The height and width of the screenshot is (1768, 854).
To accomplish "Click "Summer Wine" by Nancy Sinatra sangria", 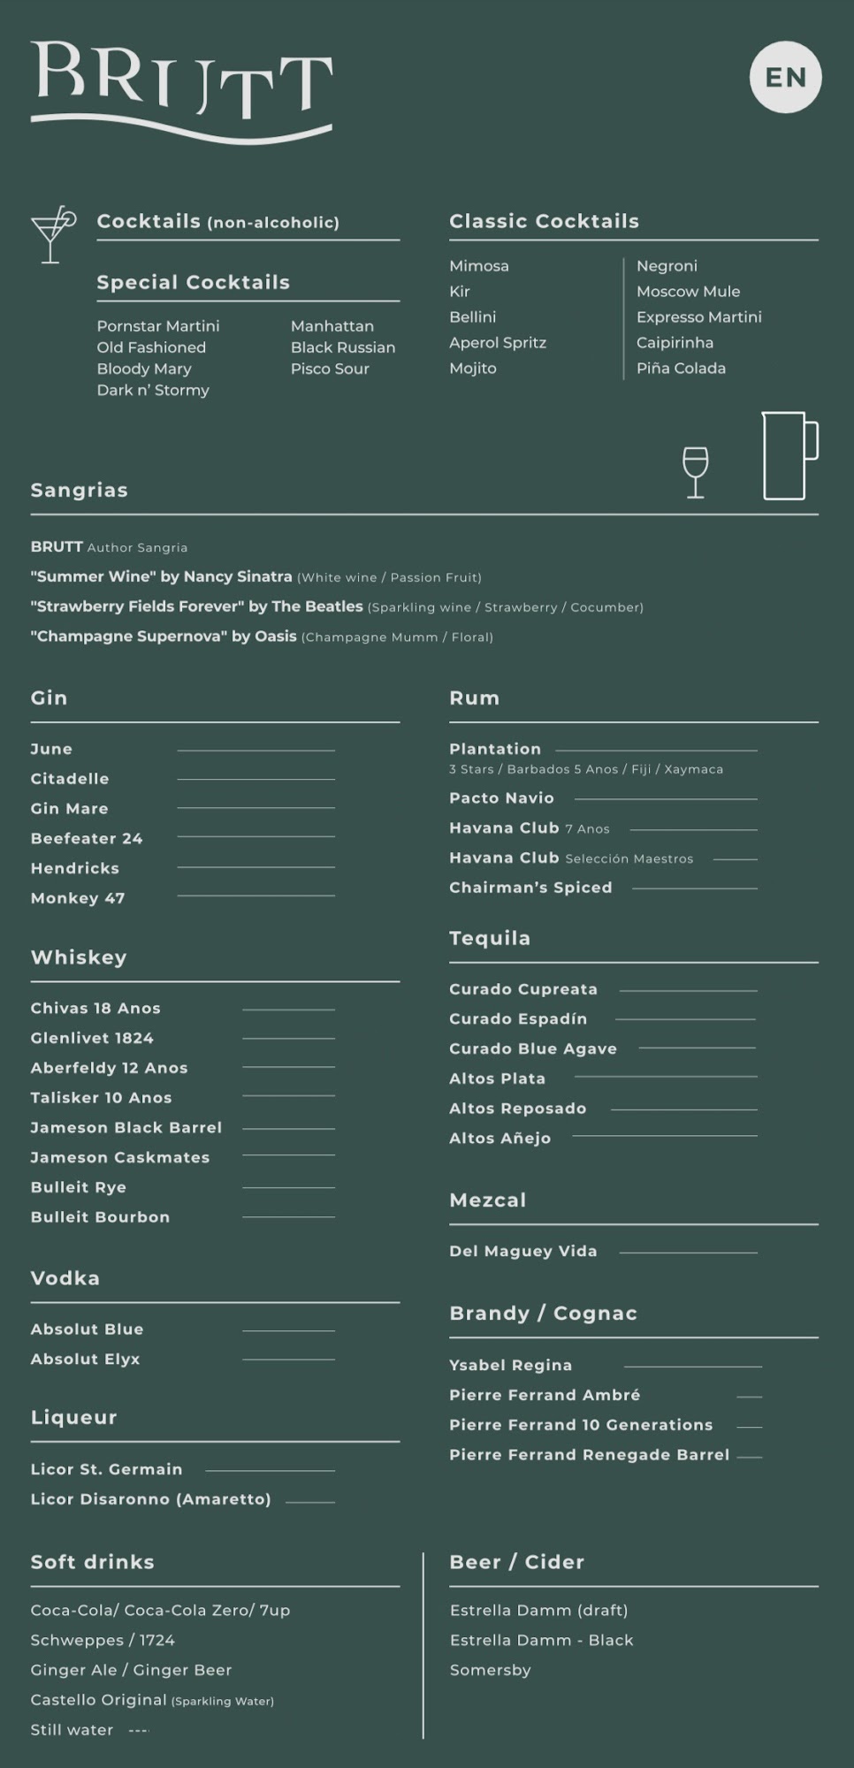I will click(x=161, y=577).
